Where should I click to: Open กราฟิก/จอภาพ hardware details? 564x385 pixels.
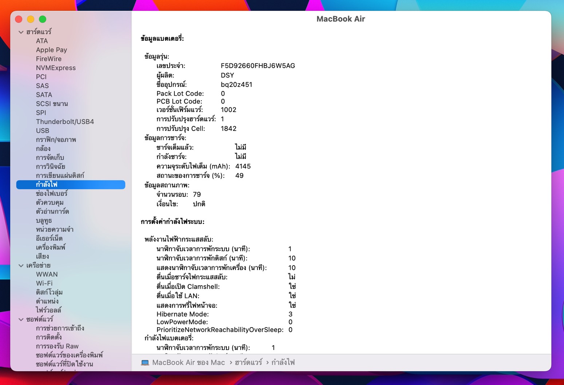tap(56, 140)
